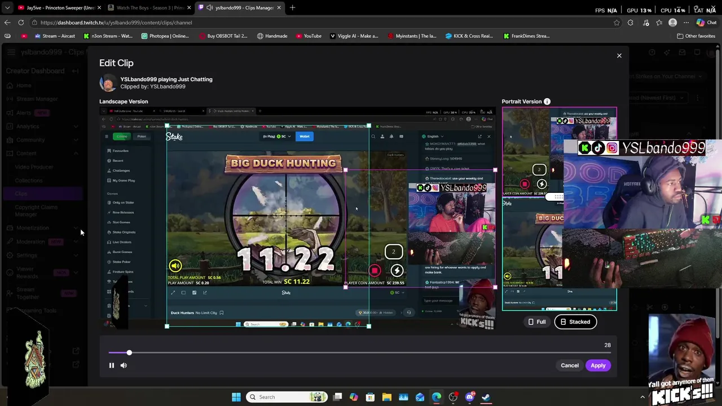Open Video Producer in sidebar
This screenshot has height=406, width=722.
click(x=34, y=167)
